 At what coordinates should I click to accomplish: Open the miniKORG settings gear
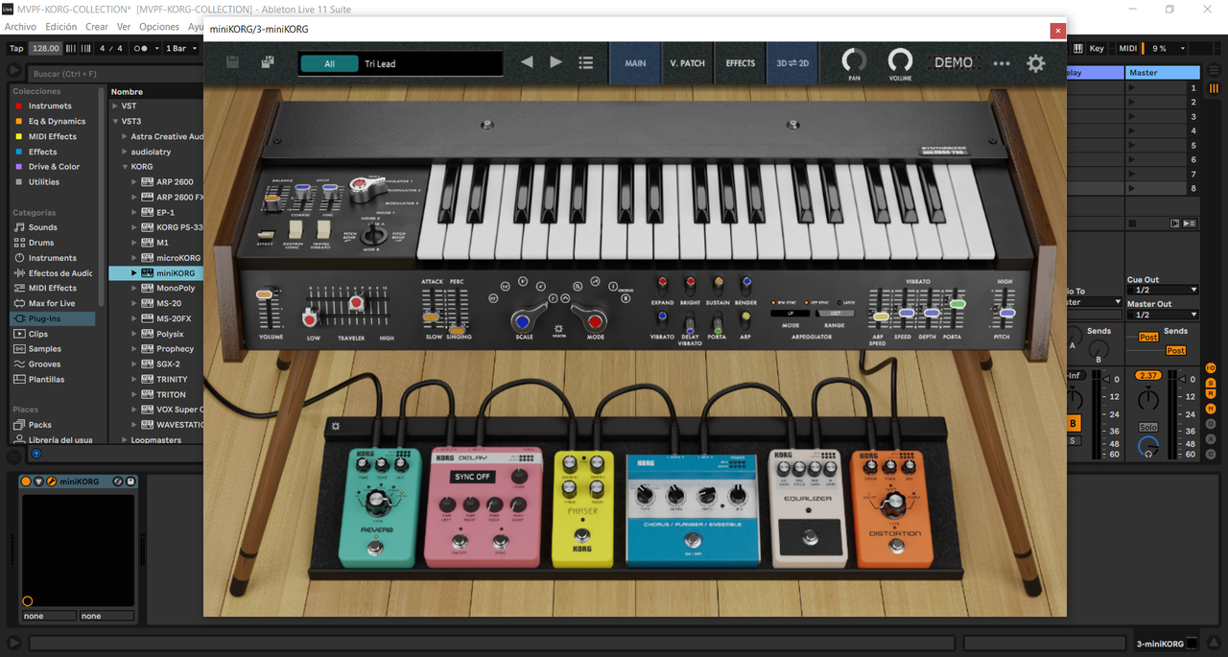(1036, 63)
